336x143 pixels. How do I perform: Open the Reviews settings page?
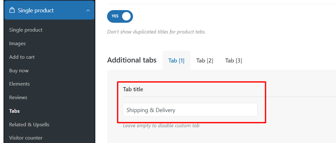point(18,98)
